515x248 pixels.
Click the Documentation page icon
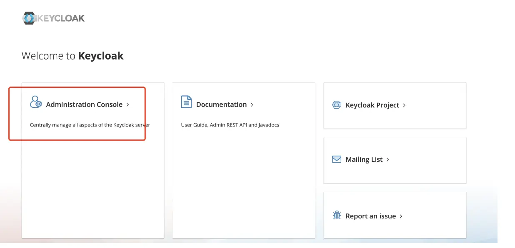point(186,102)
